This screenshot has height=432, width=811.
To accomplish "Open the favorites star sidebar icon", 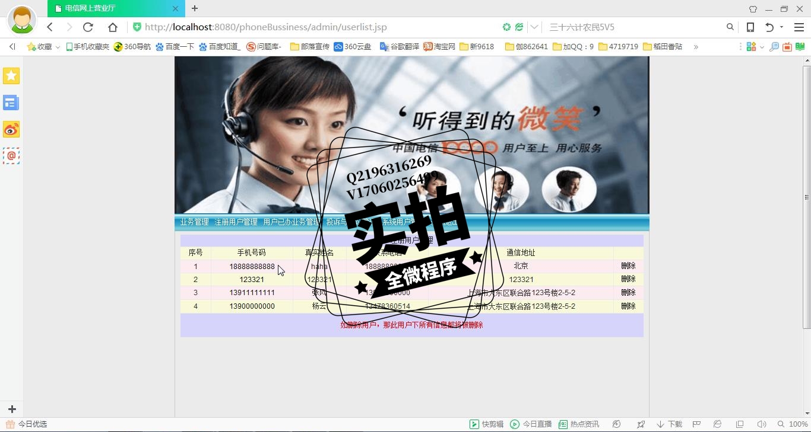I will coord(11,76).
